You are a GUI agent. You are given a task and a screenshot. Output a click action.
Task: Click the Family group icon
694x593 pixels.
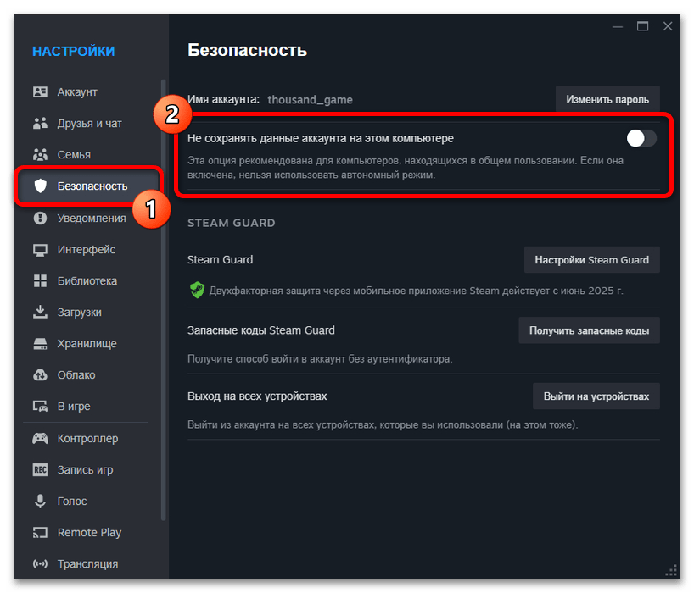pos(40,155)
